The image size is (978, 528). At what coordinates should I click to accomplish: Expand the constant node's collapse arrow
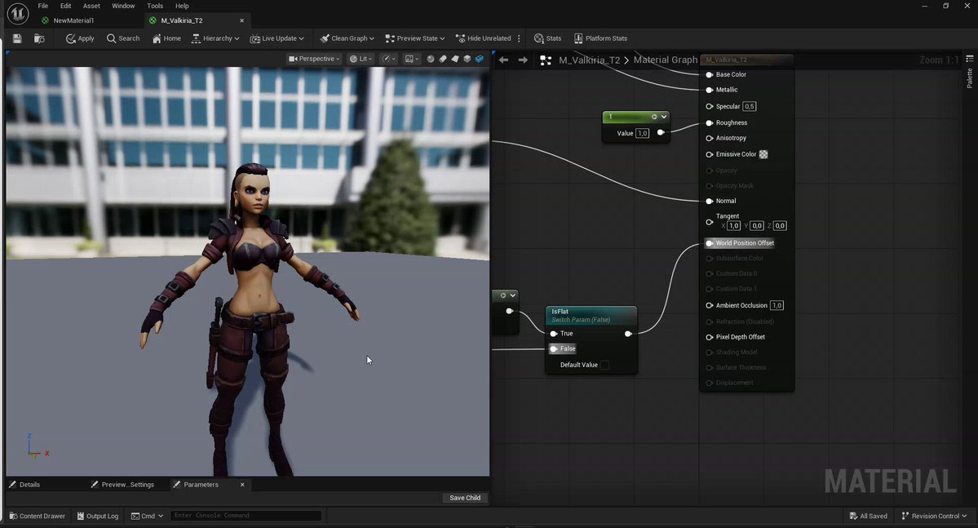664,117
